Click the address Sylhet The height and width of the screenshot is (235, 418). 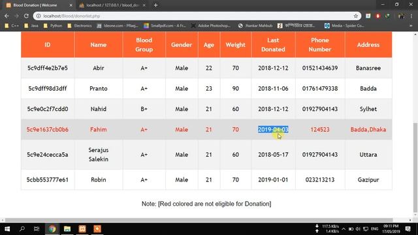[x=368, y=109]
